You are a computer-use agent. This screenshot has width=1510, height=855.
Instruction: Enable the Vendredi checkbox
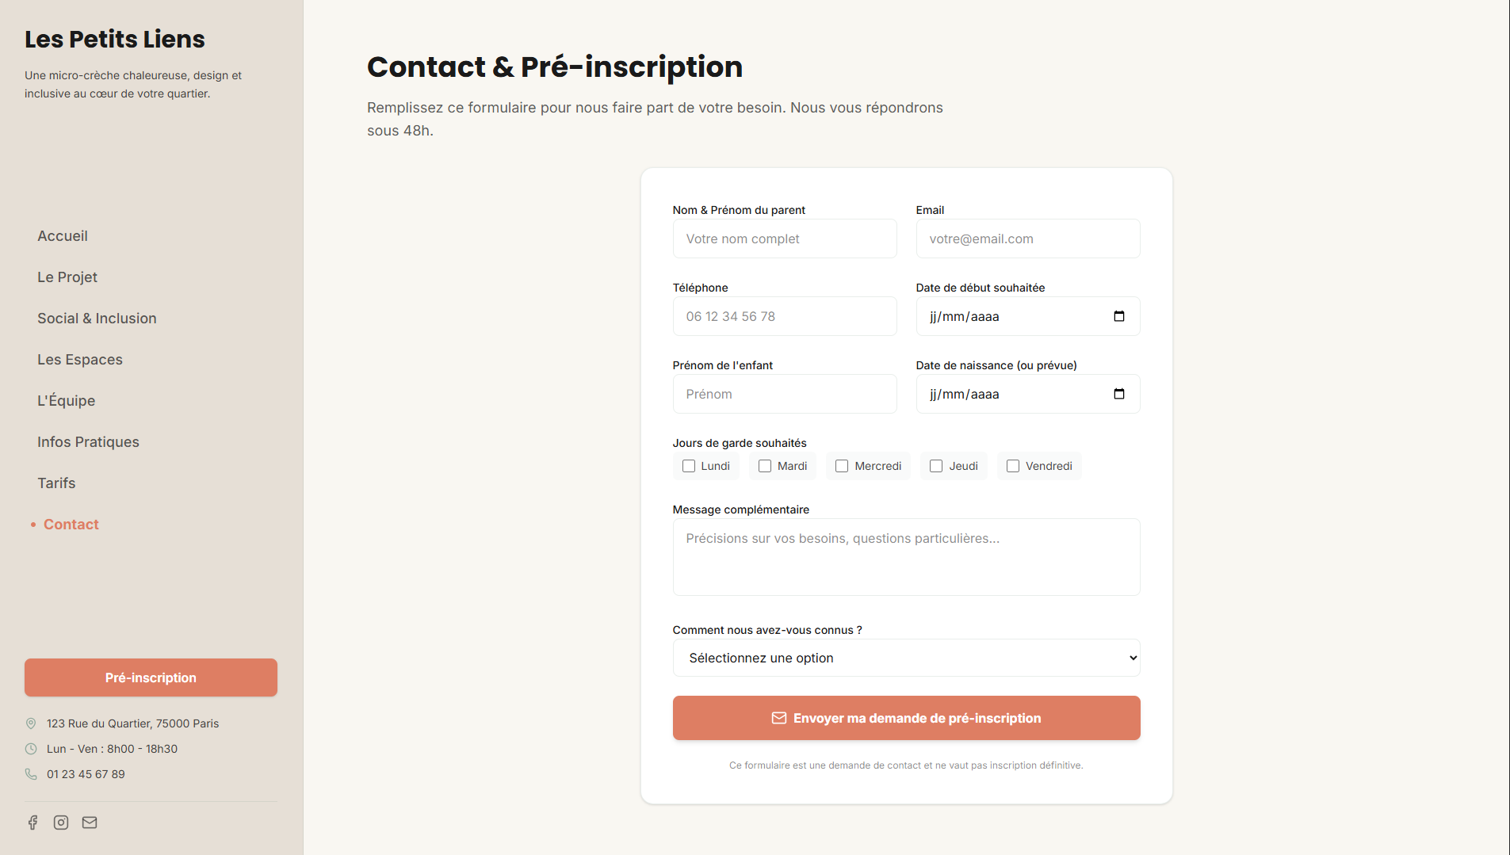click(x=1013, y=466)
